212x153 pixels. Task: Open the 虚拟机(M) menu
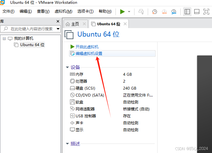click(x=63, y=11)
